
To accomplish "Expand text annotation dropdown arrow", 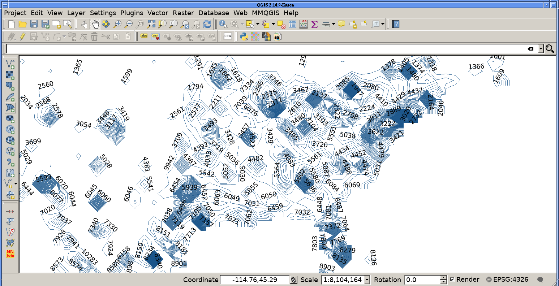I will tap(383, 24).
